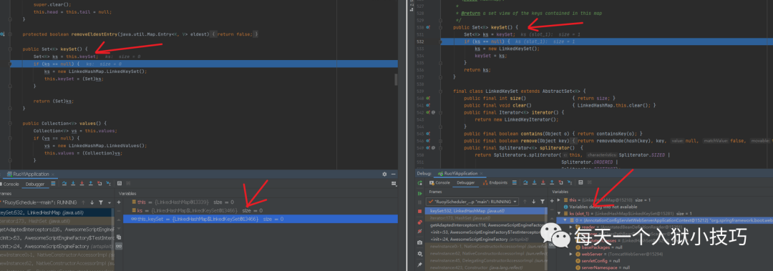Toggle watches glasses icon in left Variables panel
The width and height of the screenshot is (773, 271).
[119, 246]
